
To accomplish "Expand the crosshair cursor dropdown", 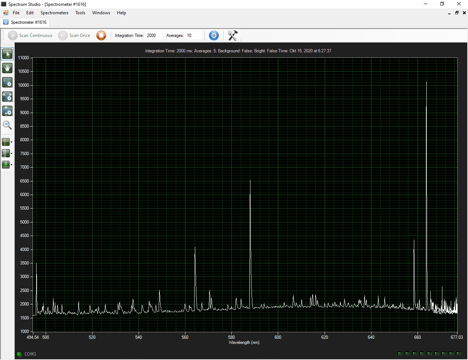I will (x=11, y=142).
